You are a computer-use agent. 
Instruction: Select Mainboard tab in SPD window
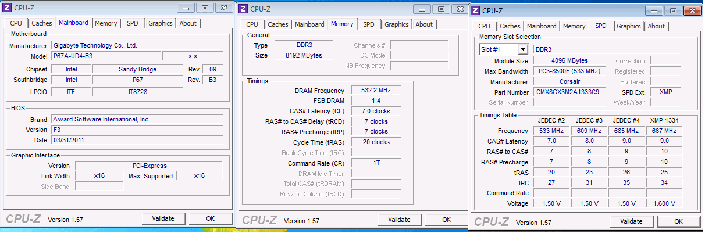coord(542,26)
